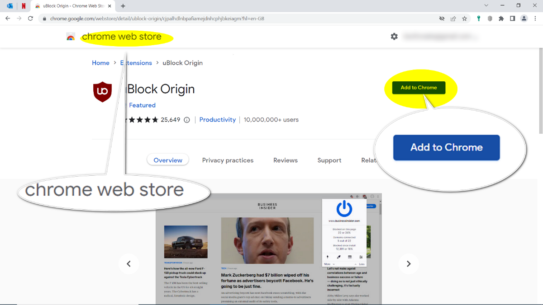Follow the Productivity category link
The image size is (543, 305).
(218, 120)
